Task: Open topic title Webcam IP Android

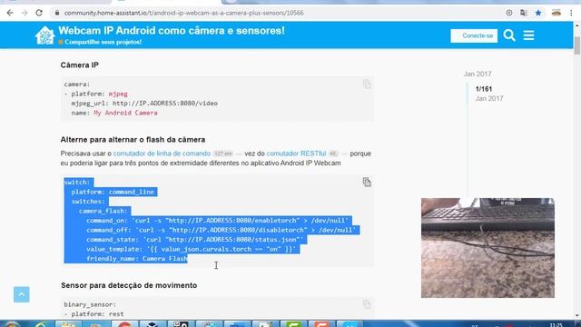Action: 172,31
